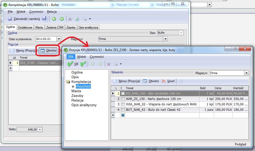Click the Usuń button
Image resolution: width=255 pixels, height=151 pixels.
point(168,81)
